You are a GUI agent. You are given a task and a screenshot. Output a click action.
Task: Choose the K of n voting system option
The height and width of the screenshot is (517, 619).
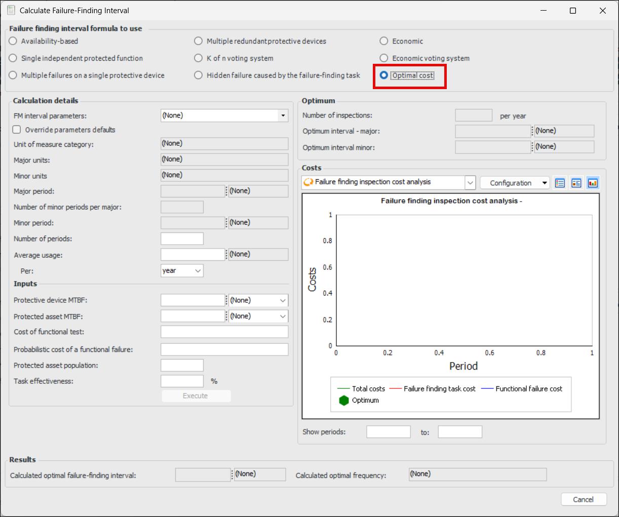(x=199, y=58)
